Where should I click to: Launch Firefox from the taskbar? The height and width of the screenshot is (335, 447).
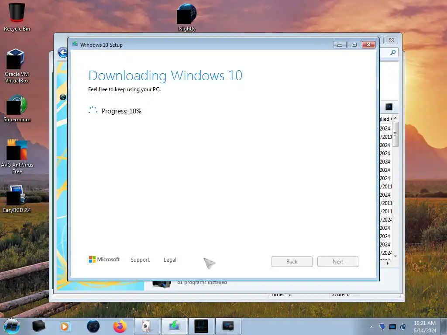click(120, 326)
